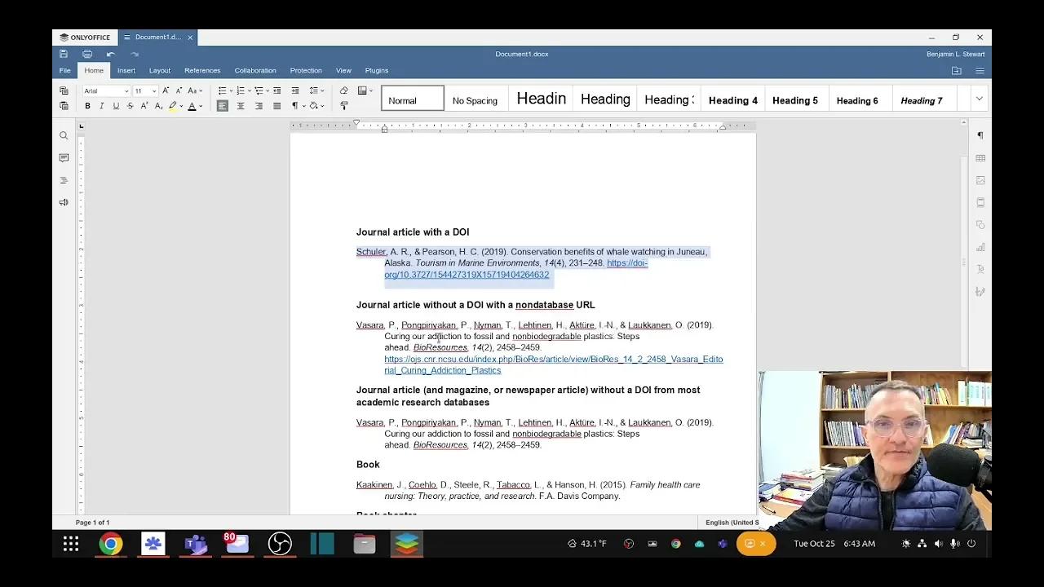Screen dimensions: 1044x587
Task: Select the strikethrough formatting icon
Action: click(130, 106)
